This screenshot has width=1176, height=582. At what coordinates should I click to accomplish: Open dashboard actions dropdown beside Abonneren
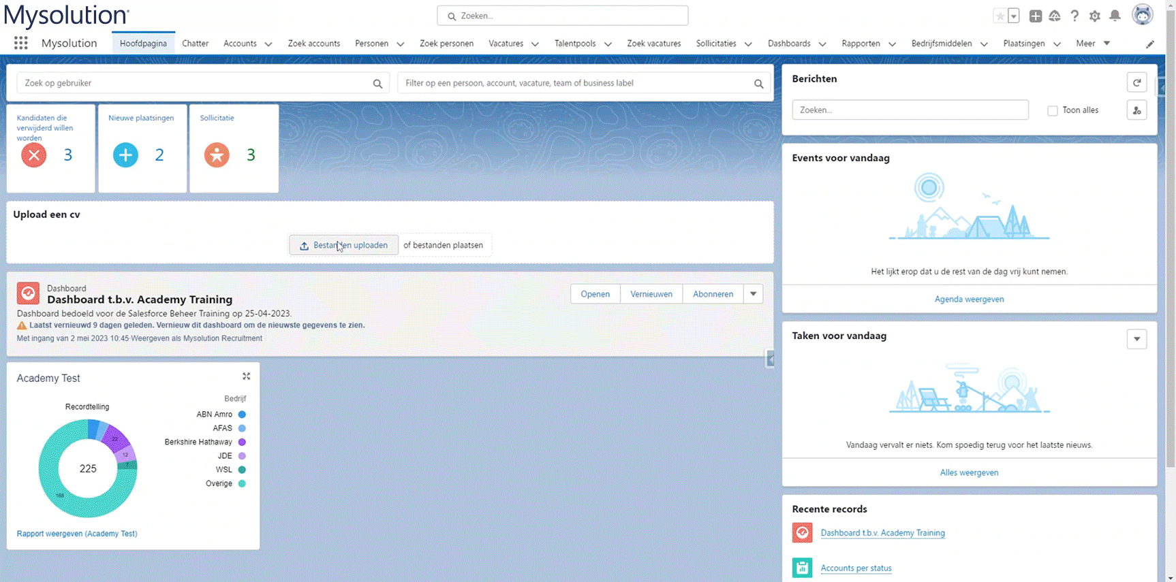point(754,294)
